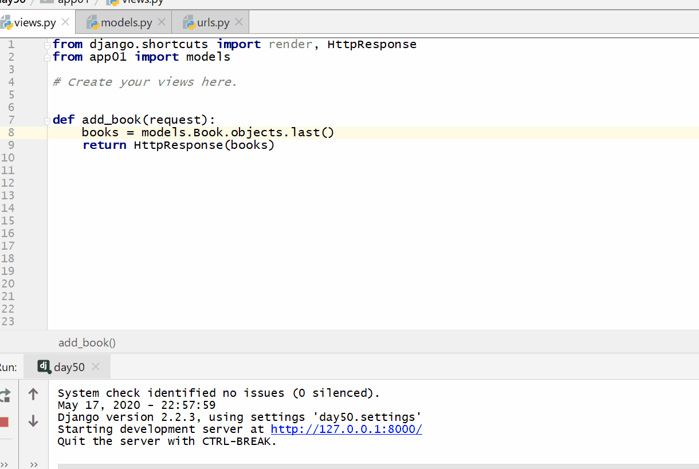Close the views.py editor tab
This screenshot has height=469, width=699.
[65, 22]
